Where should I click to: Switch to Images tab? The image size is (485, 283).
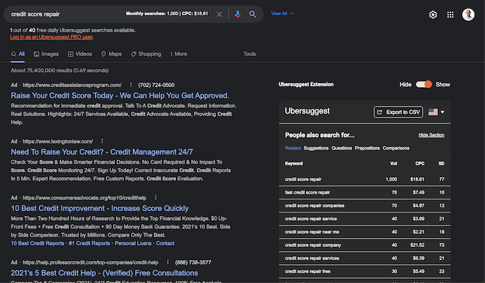coord(46,54)
